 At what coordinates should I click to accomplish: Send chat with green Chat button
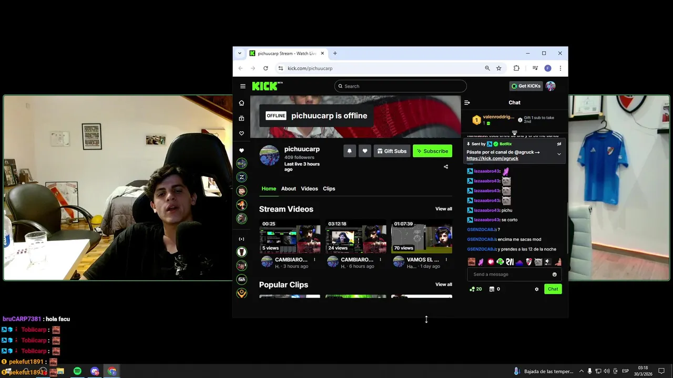coord(553,289)
